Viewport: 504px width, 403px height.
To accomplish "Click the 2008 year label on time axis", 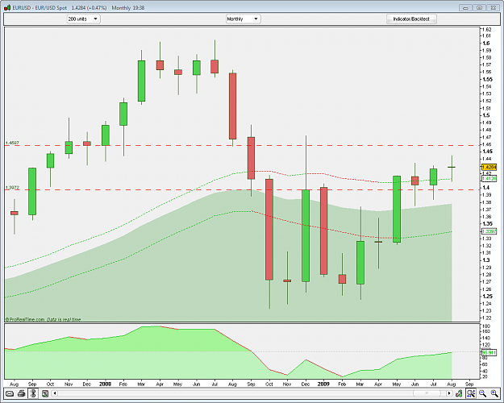I will point(105,384).
